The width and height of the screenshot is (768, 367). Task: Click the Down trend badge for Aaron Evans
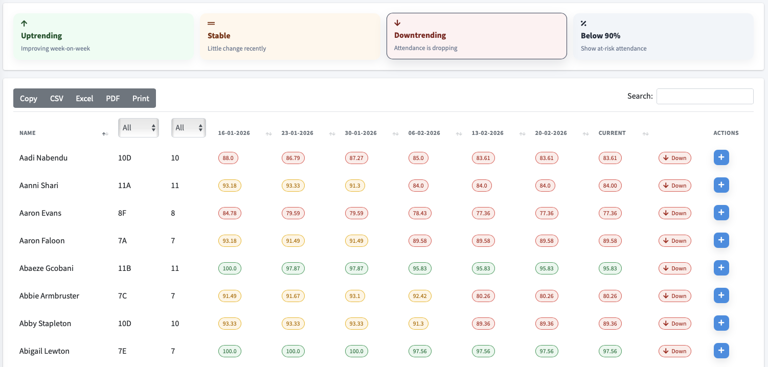click(674, 213)
